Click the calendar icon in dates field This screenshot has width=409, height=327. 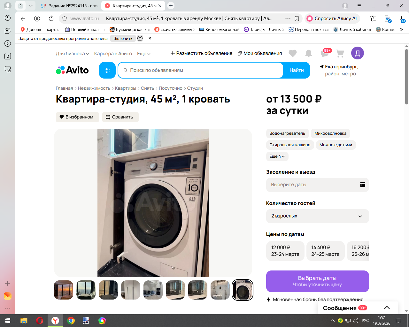pos(362,185)
